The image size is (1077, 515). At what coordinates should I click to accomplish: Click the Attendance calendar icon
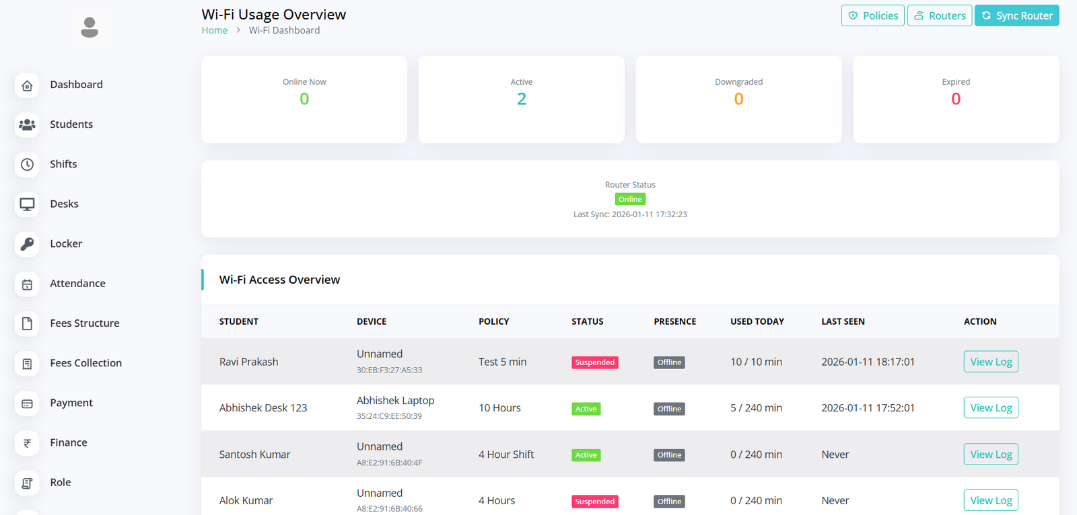tap(27, 284)
